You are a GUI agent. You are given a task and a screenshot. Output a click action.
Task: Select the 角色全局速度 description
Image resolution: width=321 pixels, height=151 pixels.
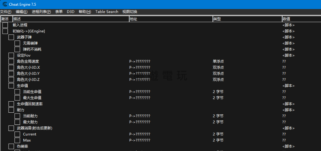[28, 62]
